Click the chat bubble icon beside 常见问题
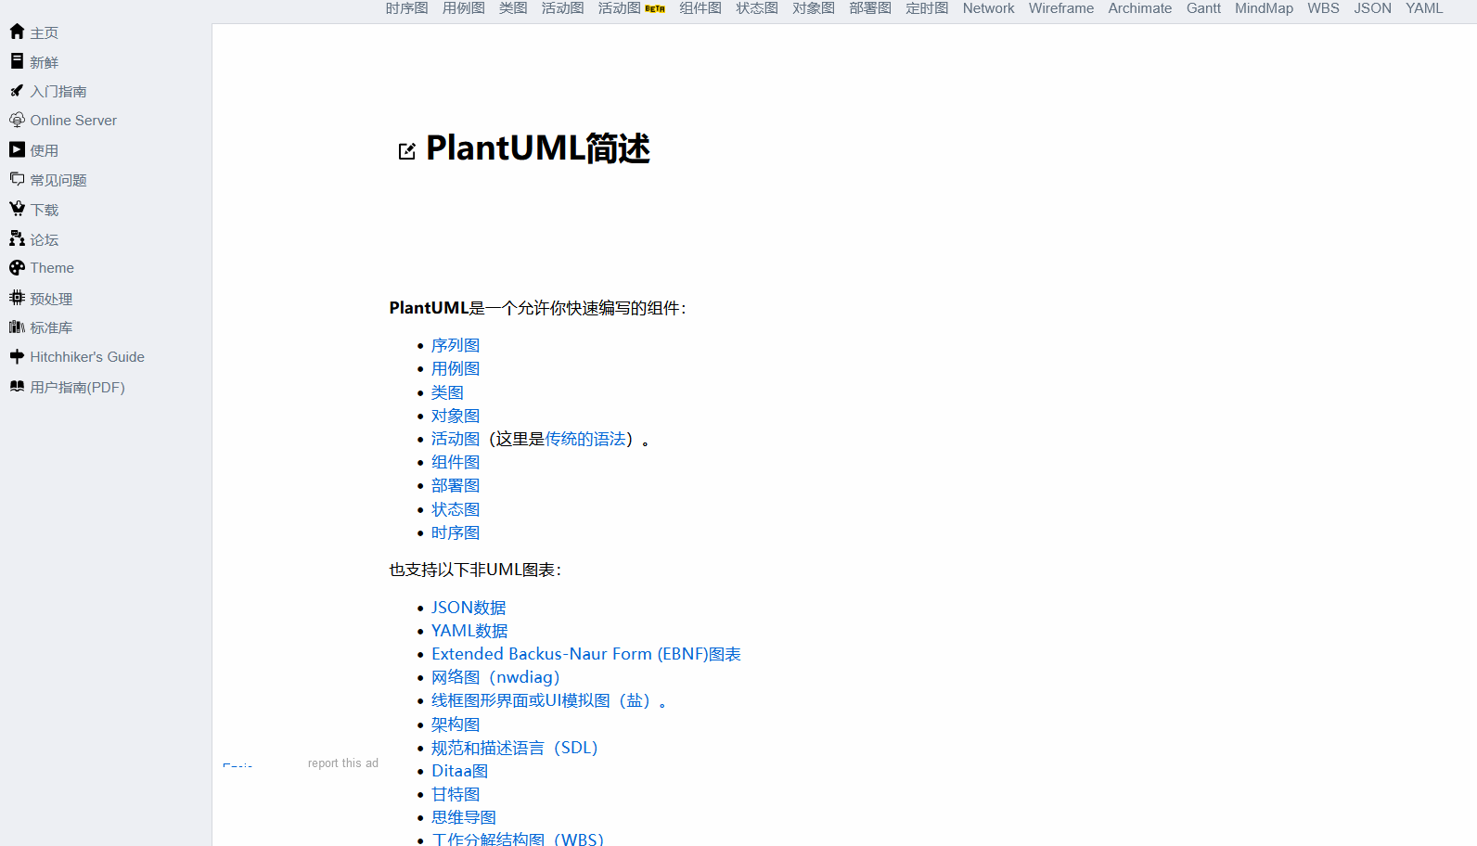Image resolution: width=1477 pixels, height=846 pixels. 17,179
